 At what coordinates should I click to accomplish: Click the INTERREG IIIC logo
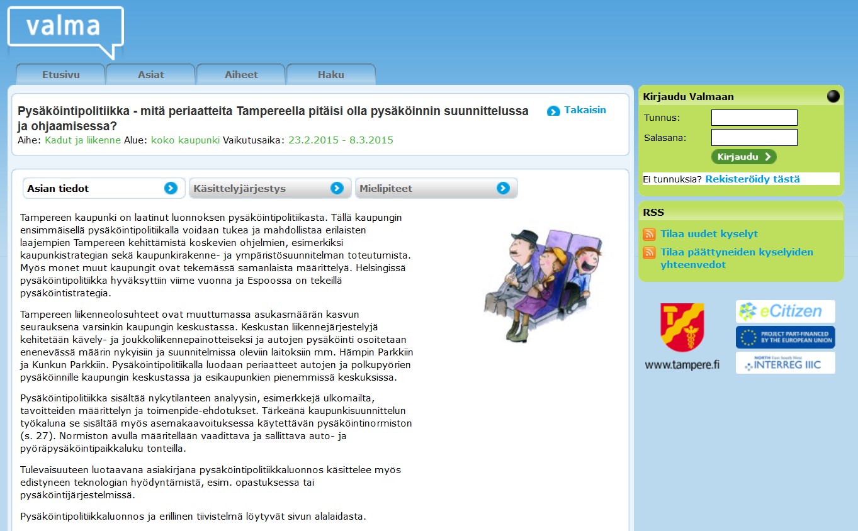[785, 363]
